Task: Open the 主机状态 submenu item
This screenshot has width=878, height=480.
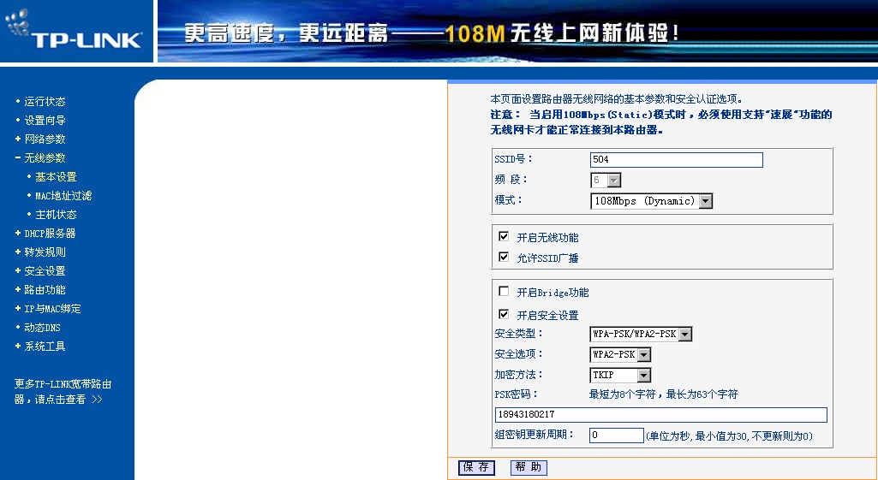Action: (x=56, y=215)
